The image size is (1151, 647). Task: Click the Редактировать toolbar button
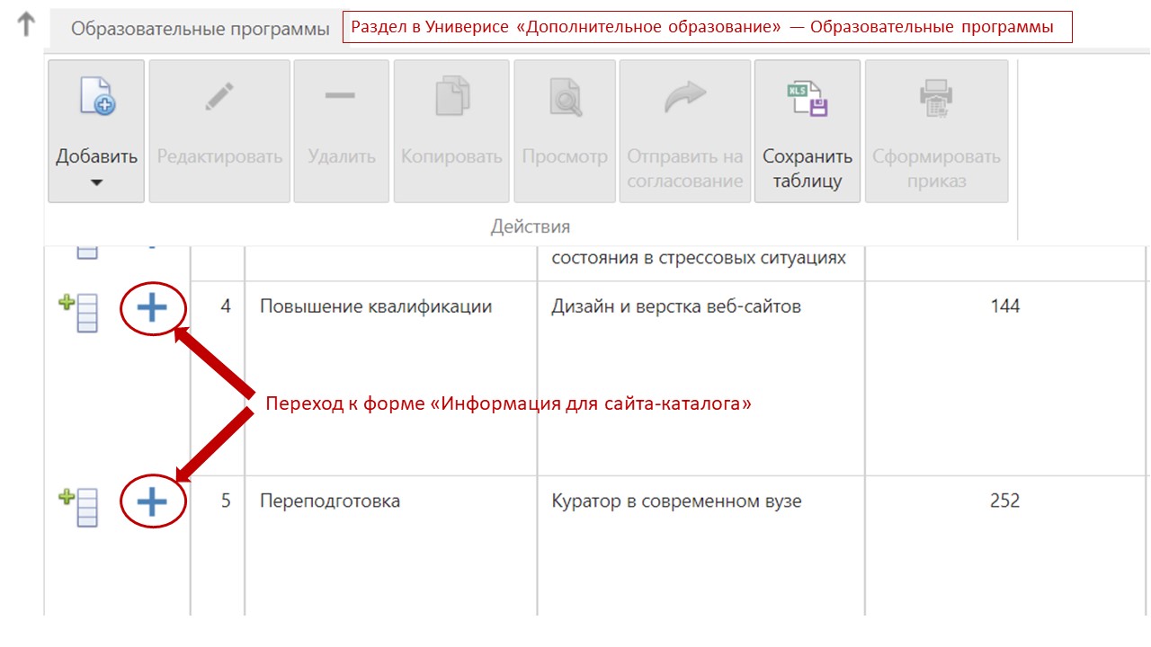(219, 131)
